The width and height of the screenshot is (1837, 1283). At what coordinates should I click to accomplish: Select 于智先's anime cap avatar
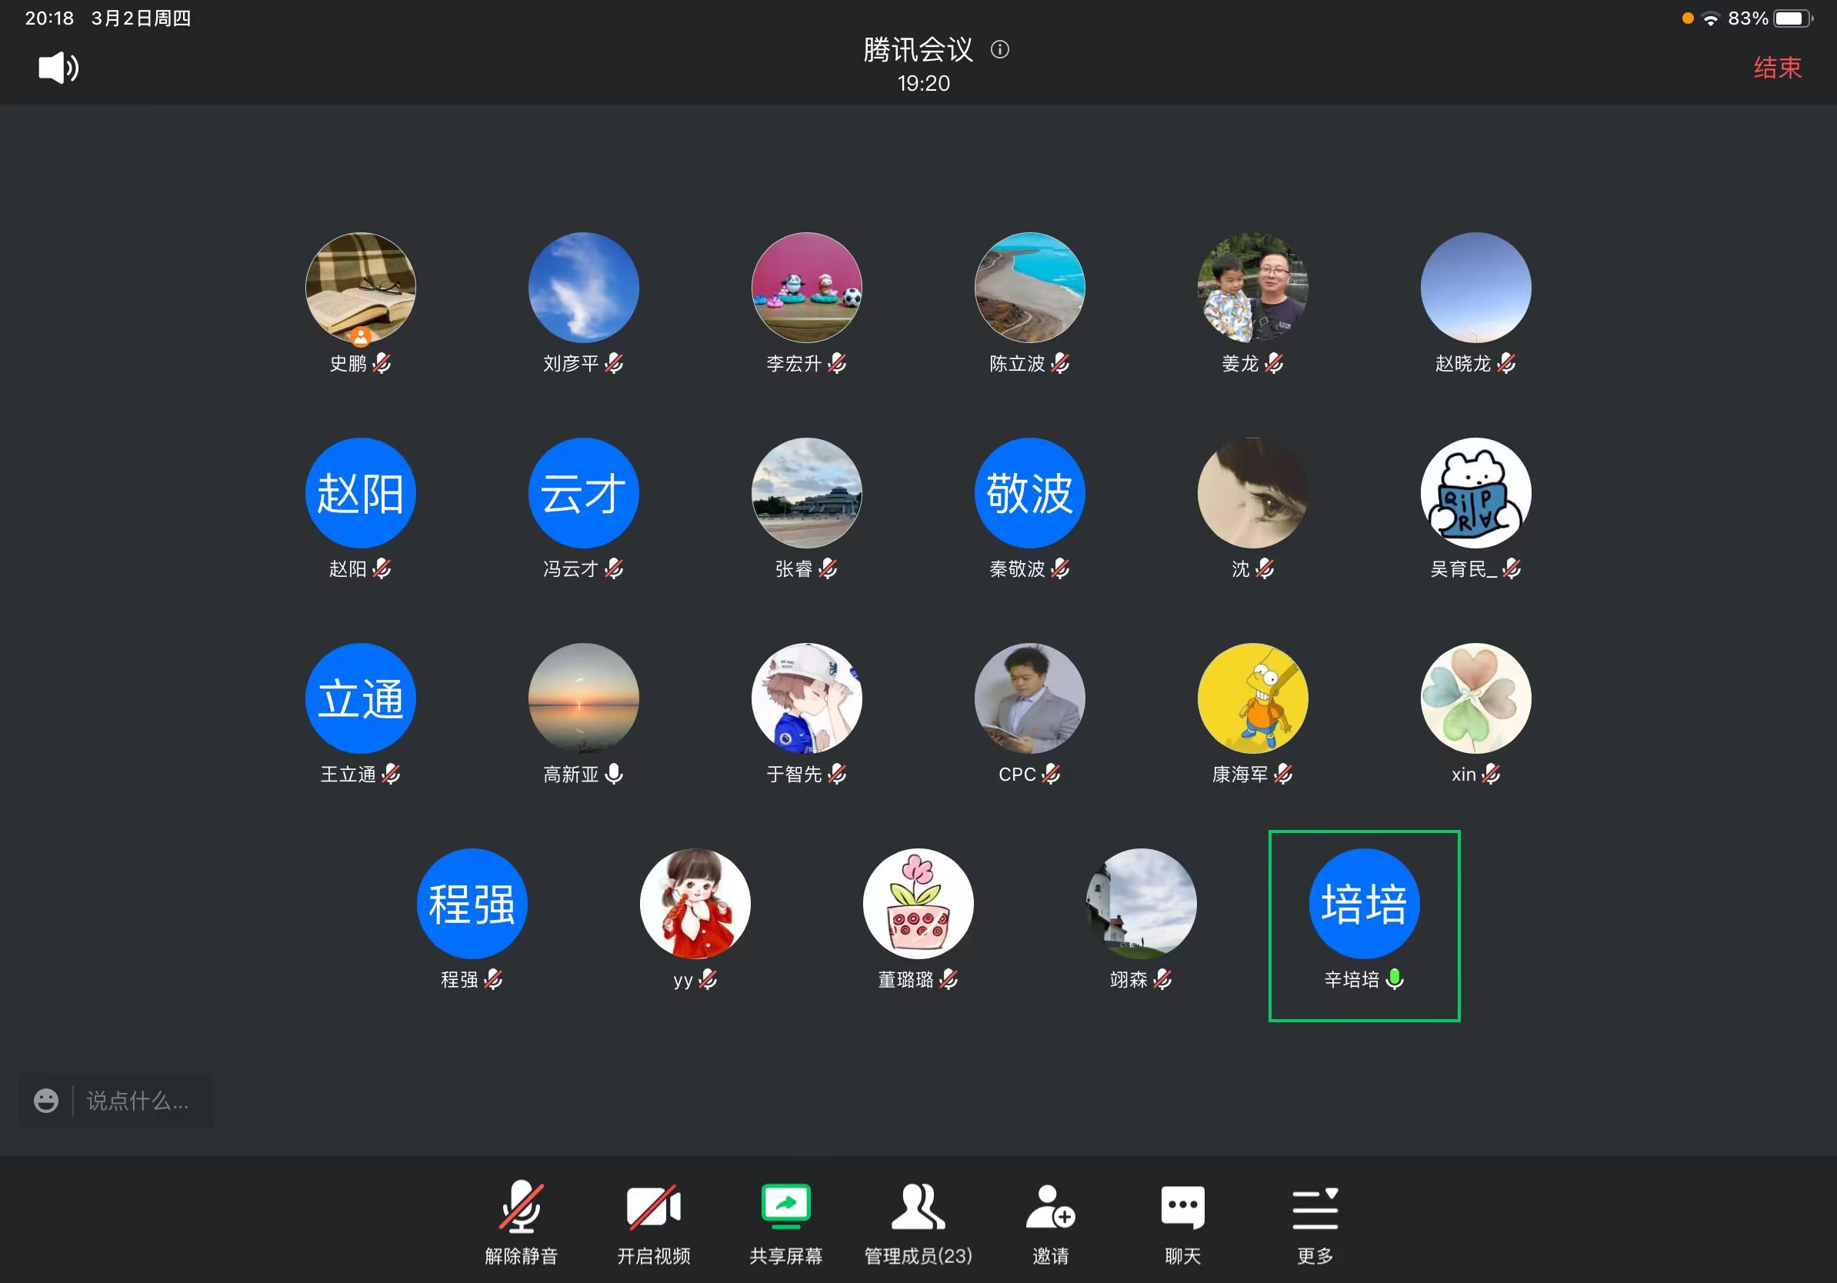click(806, 698)
